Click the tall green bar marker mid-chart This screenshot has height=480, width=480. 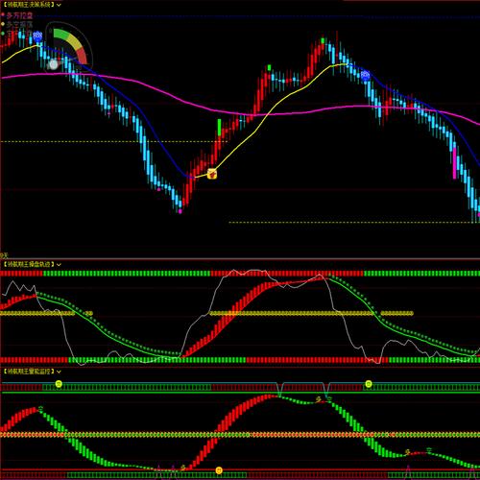point(219,127)
